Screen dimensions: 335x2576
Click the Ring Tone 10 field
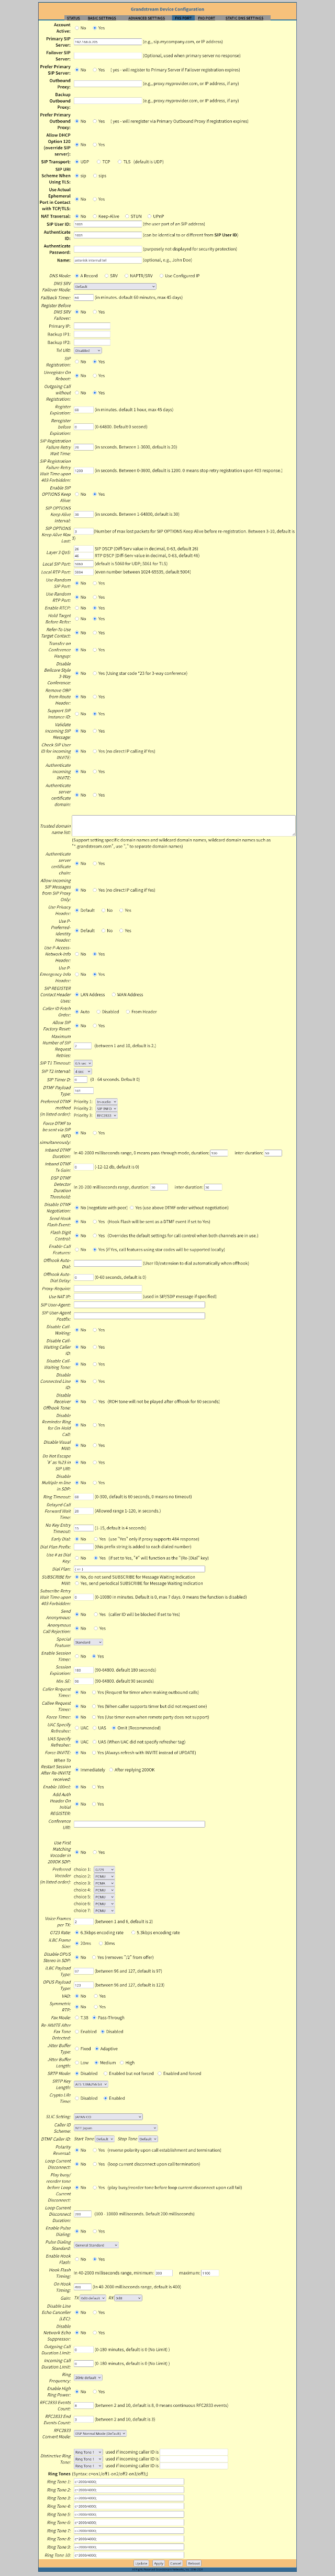pos(129,2555)
